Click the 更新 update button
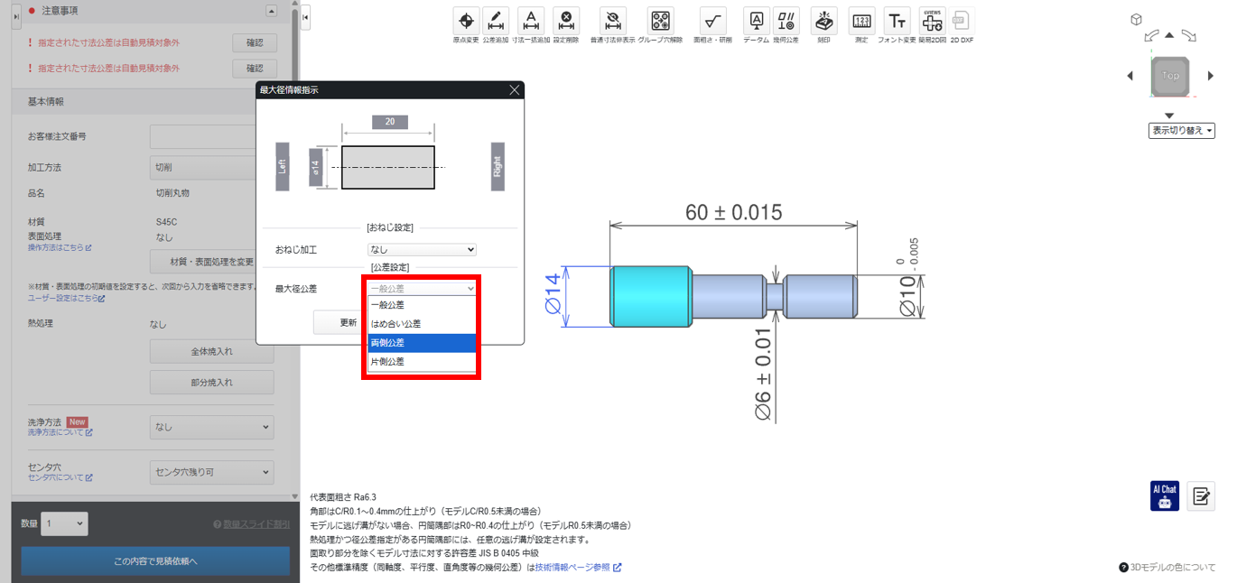The width and height of the screenshot is (1237, 583). point(339,322)
